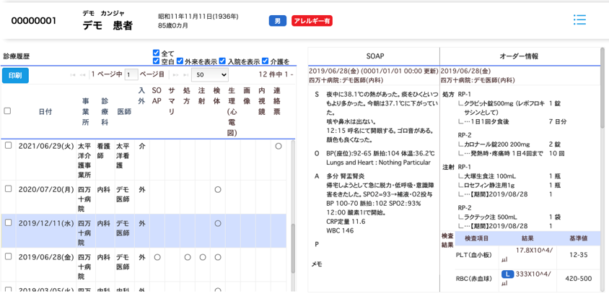Sort by the 診療科 column header
Image resolution: width=609 pixels, height=299 pixels.
(104, 112)
